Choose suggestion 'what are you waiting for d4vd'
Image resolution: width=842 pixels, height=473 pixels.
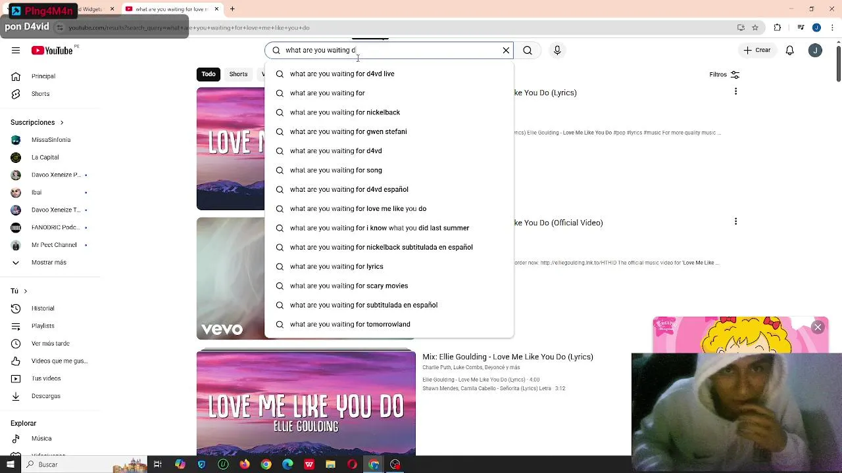pyautogui.click(x=389, y=151)
